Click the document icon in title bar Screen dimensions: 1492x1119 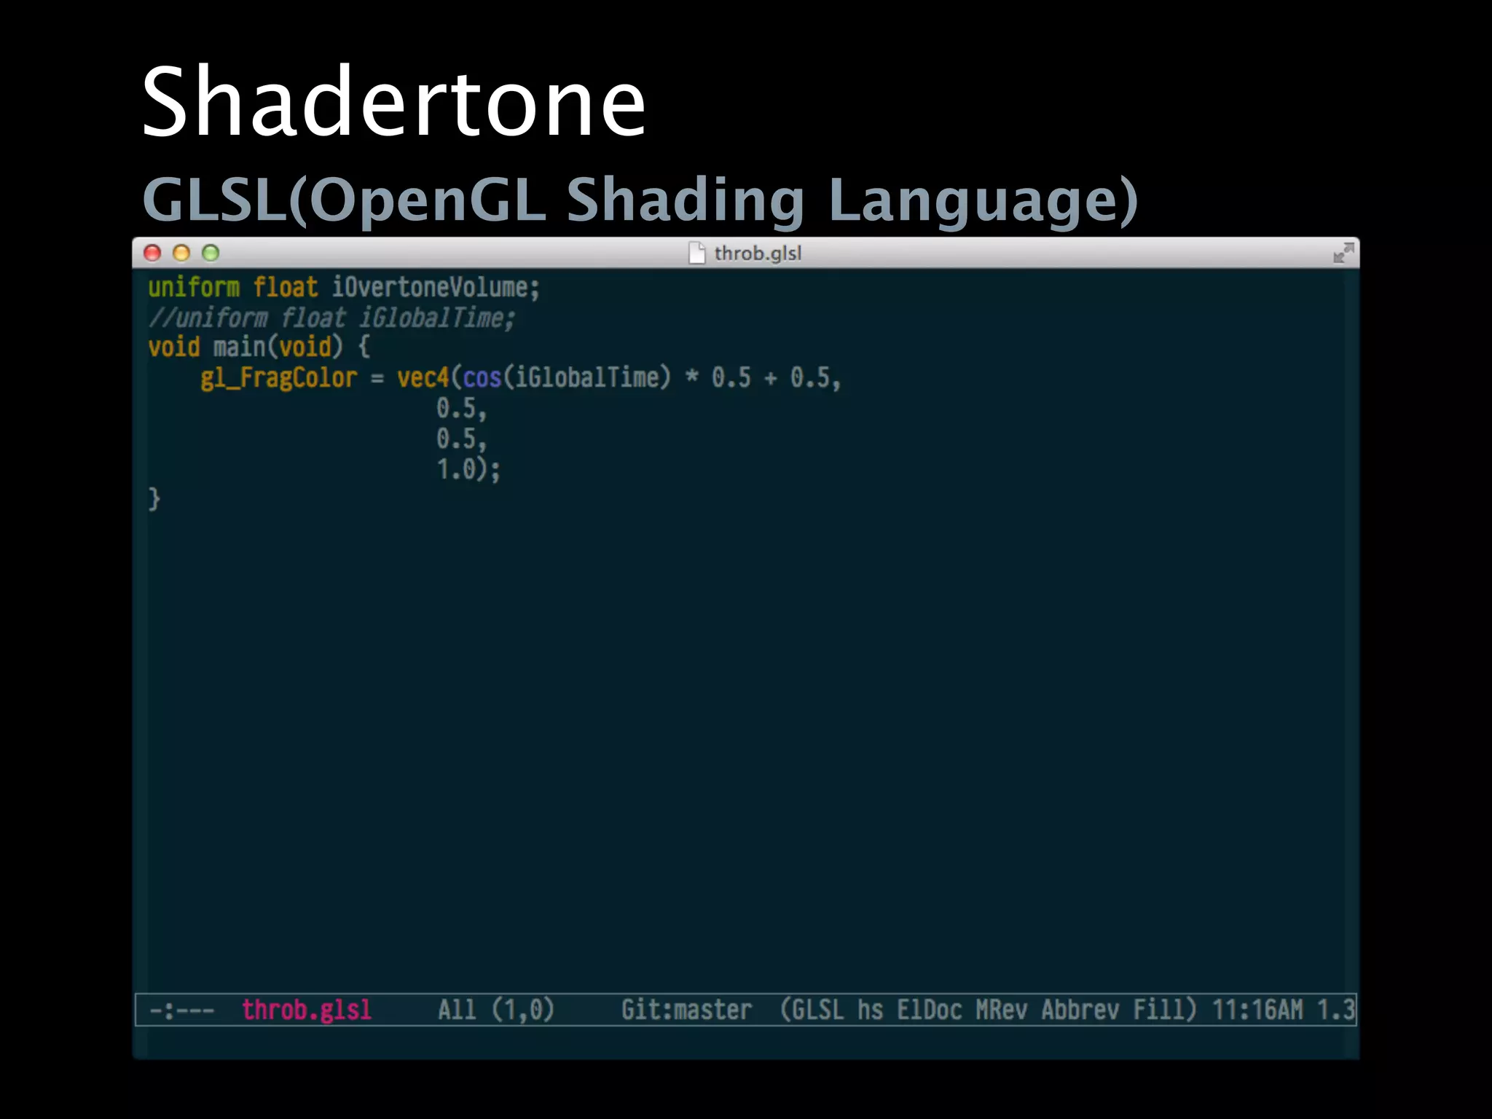pyautogui.click(x=697, y=253)
